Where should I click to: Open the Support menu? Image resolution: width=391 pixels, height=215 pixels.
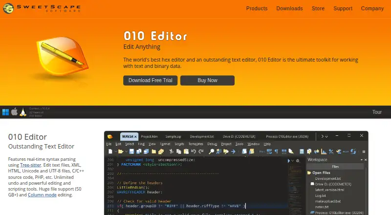343,8
